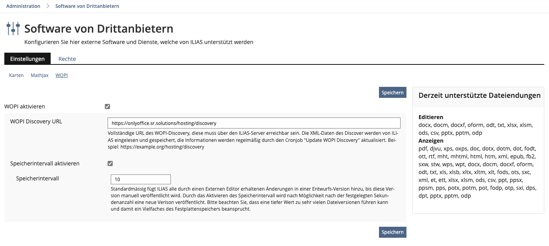Click the Derzeit unterstützte Dateiendungen panel heading
The height and width of the screenshot is (246, 549).
click(479, 95)
